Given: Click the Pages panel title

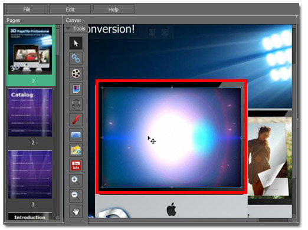Looking at the screenshot, I should click(x=14, y=21).
